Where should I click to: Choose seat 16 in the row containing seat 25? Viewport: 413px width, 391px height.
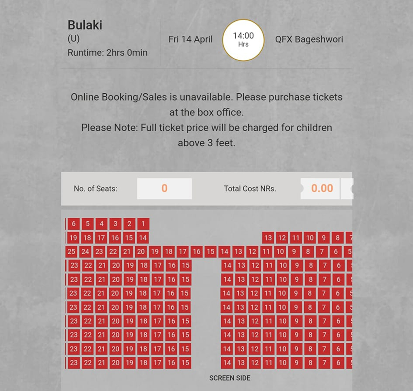point(197,252)
